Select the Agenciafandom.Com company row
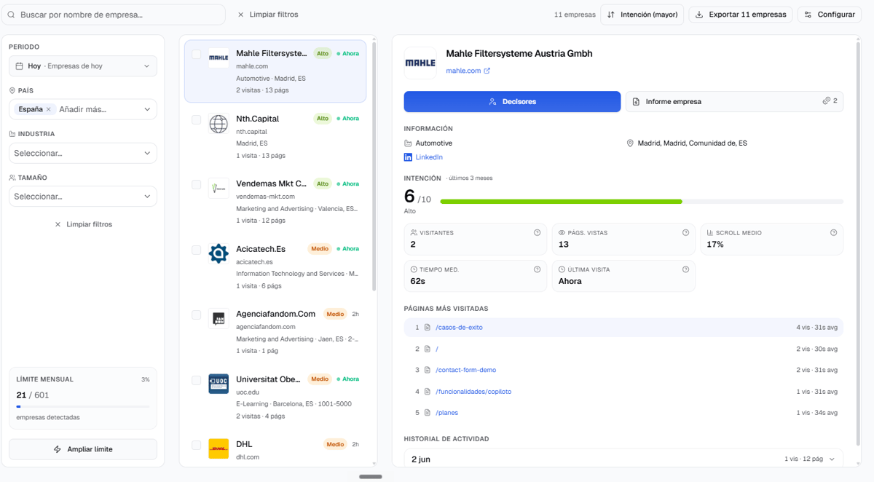The width and height of the screenshot is (874, 482). tap(275, 331)
